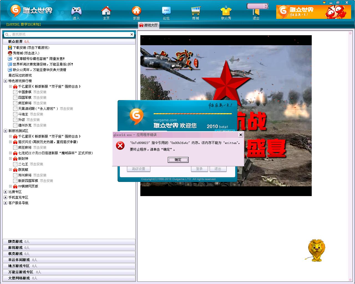
Task: Open the 万能豆游戏专区 category panel
Action: (x=69, y=272)
